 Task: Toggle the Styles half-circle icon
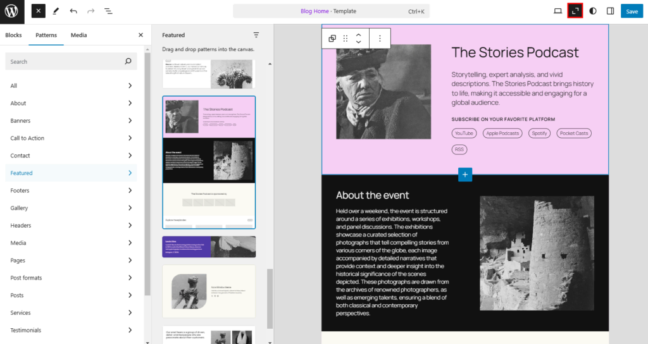pyautogui.click(x=593, y=11)
